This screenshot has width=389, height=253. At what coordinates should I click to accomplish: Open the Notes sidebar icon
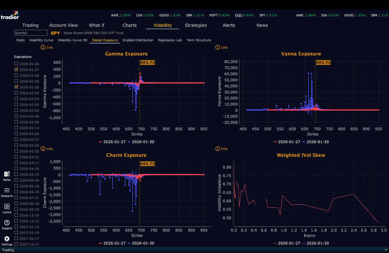pyautogui.click(x=7, y=174)
